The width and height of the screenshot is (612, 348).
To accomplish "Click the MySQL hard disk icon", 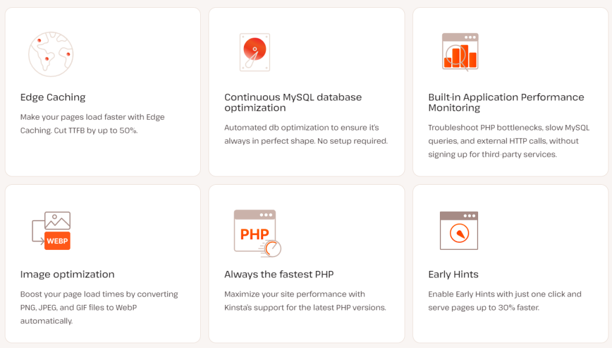I will coord(255,52).
